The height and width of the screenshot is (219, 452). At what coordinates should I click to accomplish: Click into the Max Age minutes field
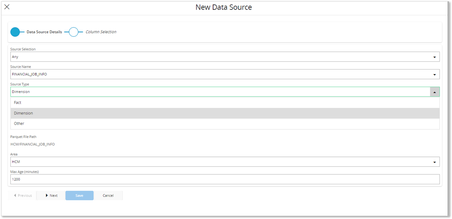click(x=225, y=179)
